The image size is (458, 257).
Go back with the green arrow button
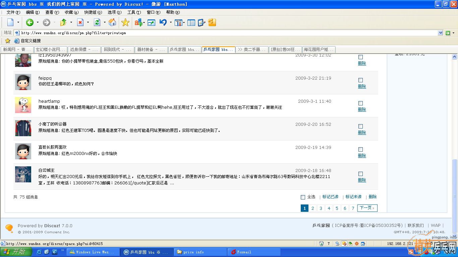pyautogui.click(x=30, y=22)
